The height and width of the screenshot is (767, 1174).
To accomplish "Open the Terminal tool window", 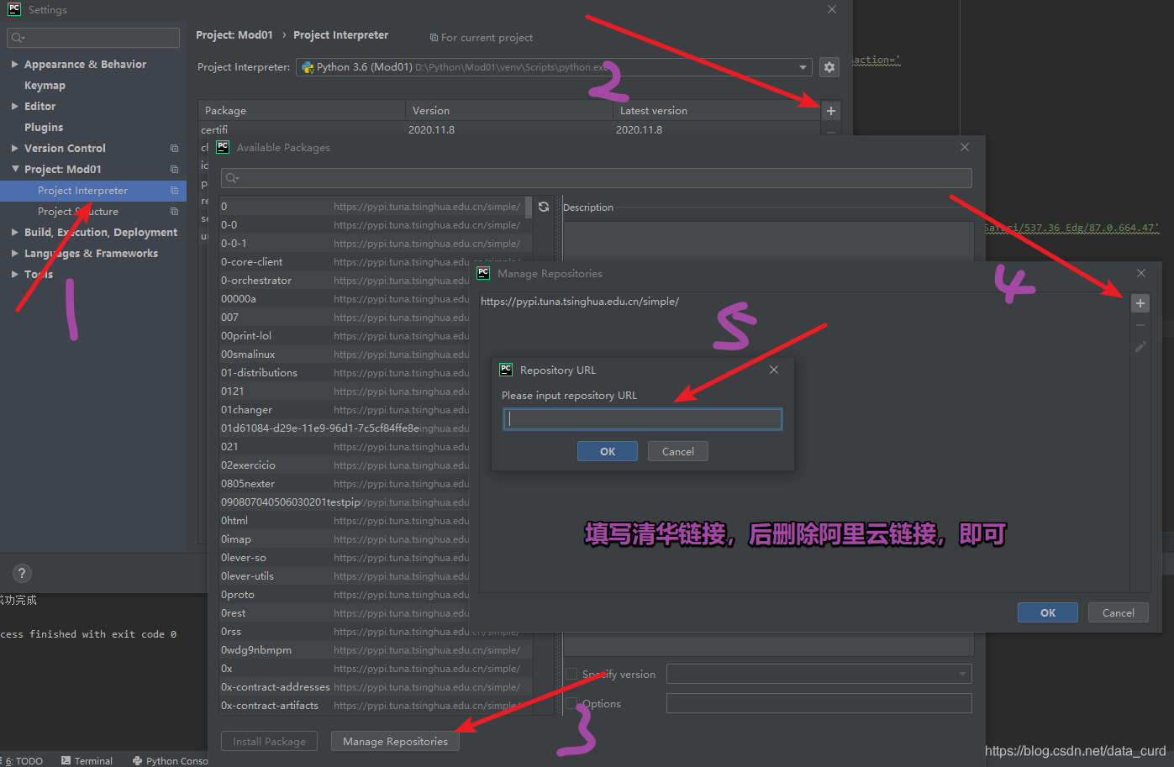I will (x=87, y=760).
